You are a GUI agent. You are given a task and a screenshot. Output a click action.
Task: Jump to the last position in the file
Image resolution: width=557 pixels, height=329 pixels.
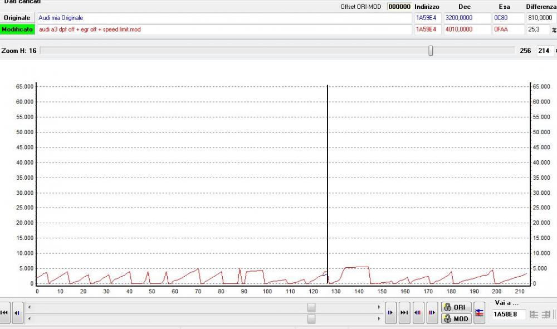click(404, 313)
